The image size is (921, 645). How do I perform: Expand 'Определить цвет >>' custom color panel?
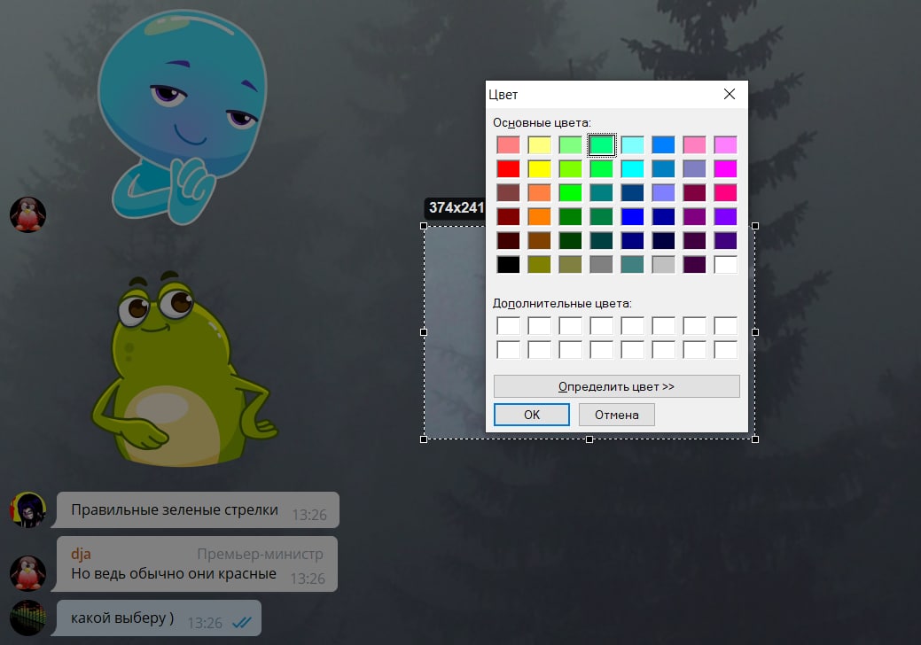coord(617,386)
